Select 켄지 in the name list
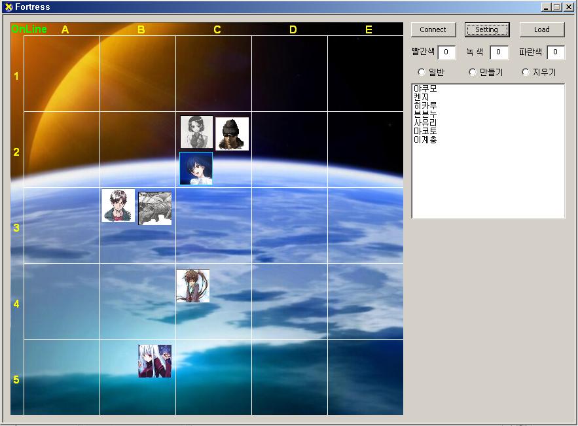Screen dimensions: 578x426 (421, 97)
